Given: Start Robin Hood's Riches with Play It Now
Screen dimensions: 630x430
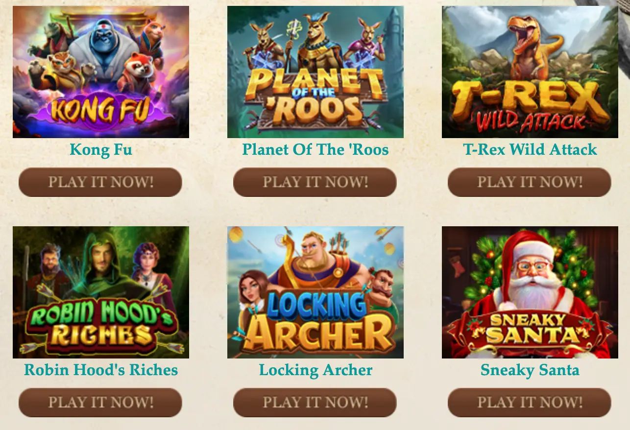Looking at the screenshot, I should 100,403.
